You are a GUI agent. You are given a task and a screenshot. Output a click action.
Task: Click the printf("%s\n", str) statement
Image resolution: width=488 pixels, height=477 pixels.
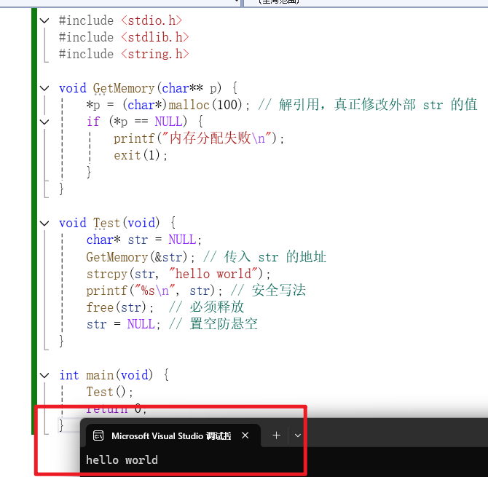click(154, 291)
